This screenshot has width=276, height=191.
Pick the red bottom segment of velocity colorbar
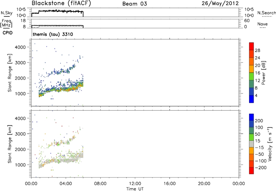252,171
